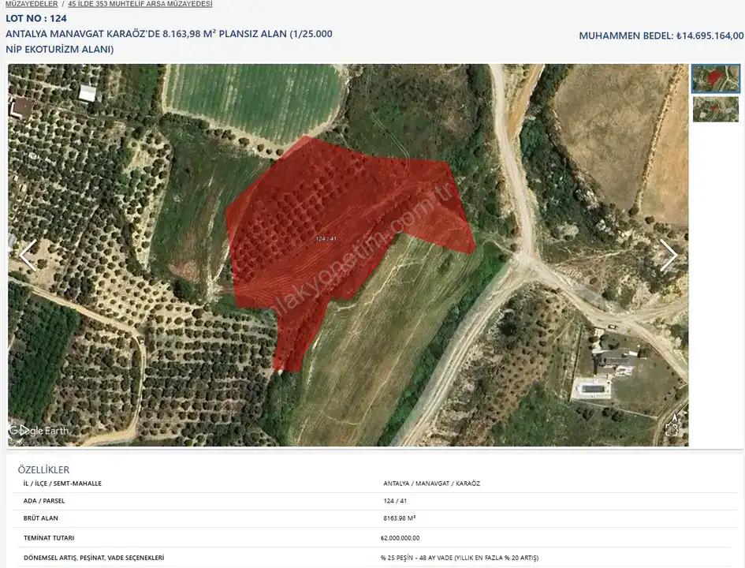The image size is (745, 568).
Task: Click the TEMİNAT TUTARI row label
Action: pyautogui.click(x=50, y=538)
